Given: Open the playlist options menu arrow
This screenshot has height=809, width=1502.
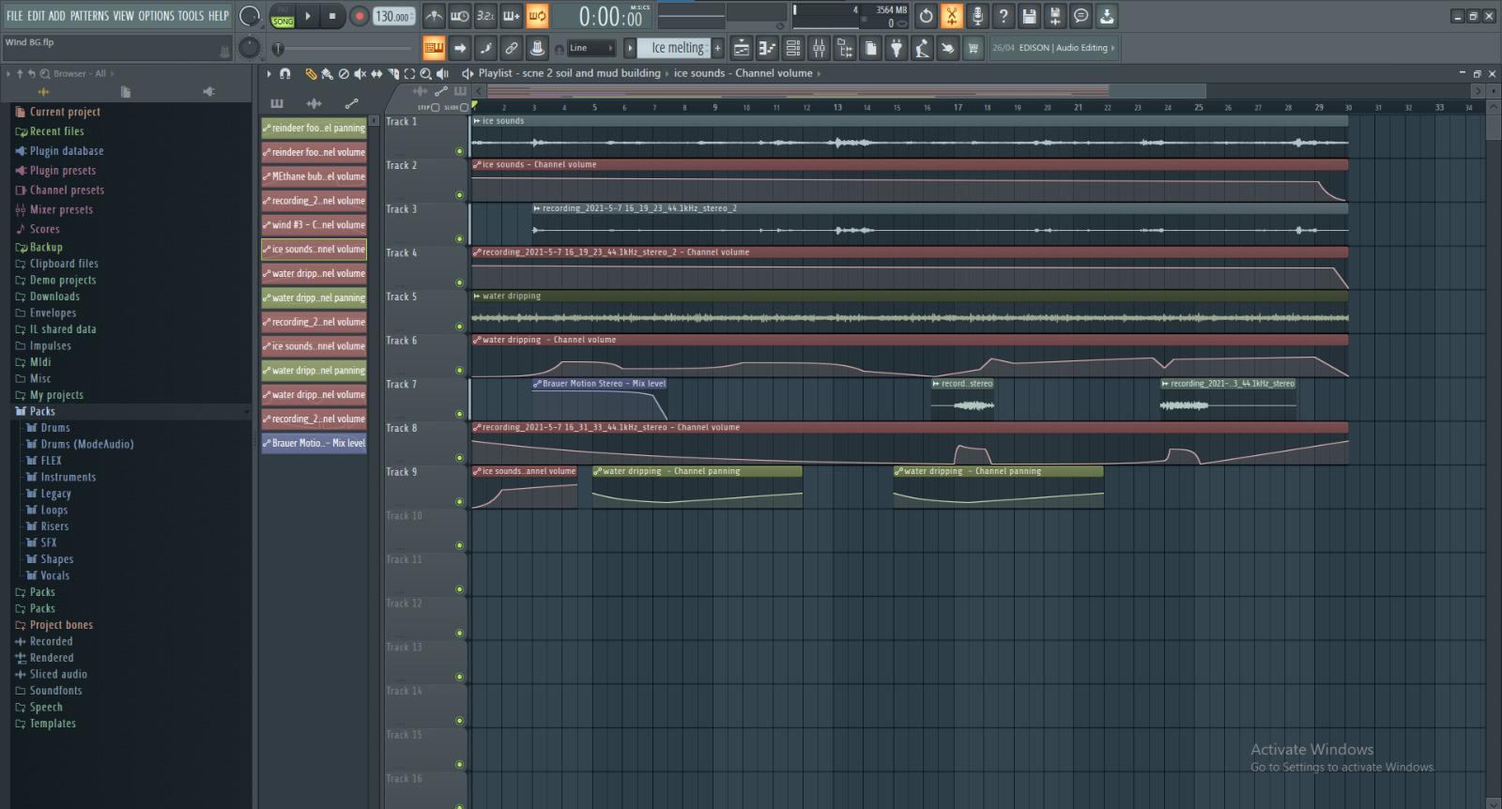Looking at the screenshot, I should click(x=268, y=73).
